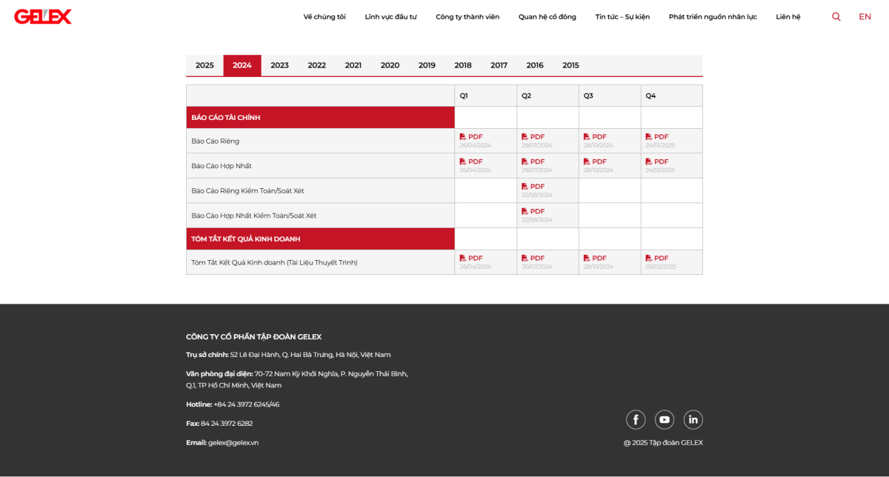The image size is (889, 477).
Task: Select the 2022 year tab
Action: coord(317,65)
